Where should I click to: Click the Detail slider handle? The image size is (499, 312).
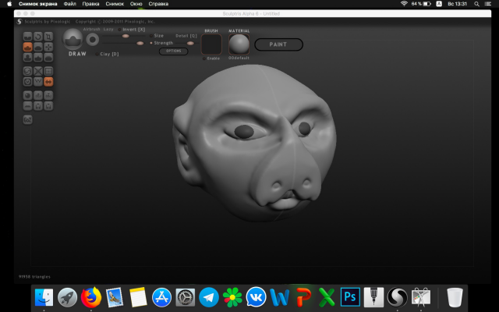[190, 43]
